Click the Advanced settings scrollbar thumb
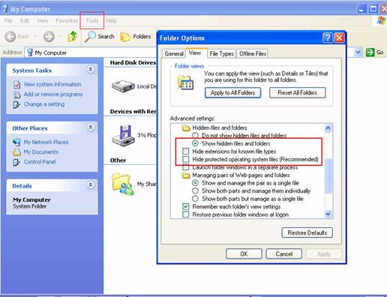387x297 pixels. point(328,176)
